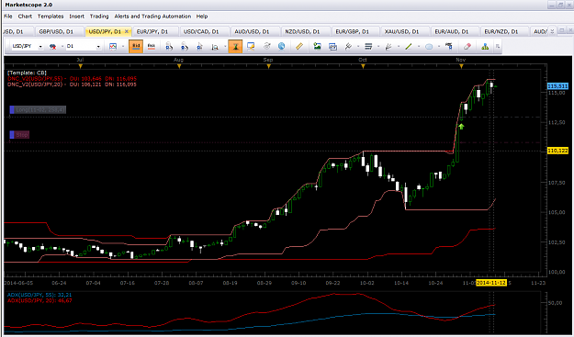Toggle the Bid price display button

click(x=136, y=47)
